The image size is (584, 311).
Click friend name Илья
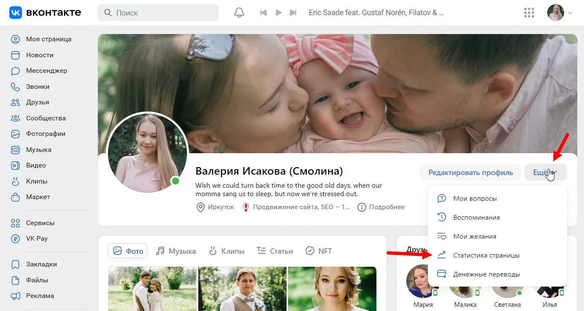pos(550,305)
